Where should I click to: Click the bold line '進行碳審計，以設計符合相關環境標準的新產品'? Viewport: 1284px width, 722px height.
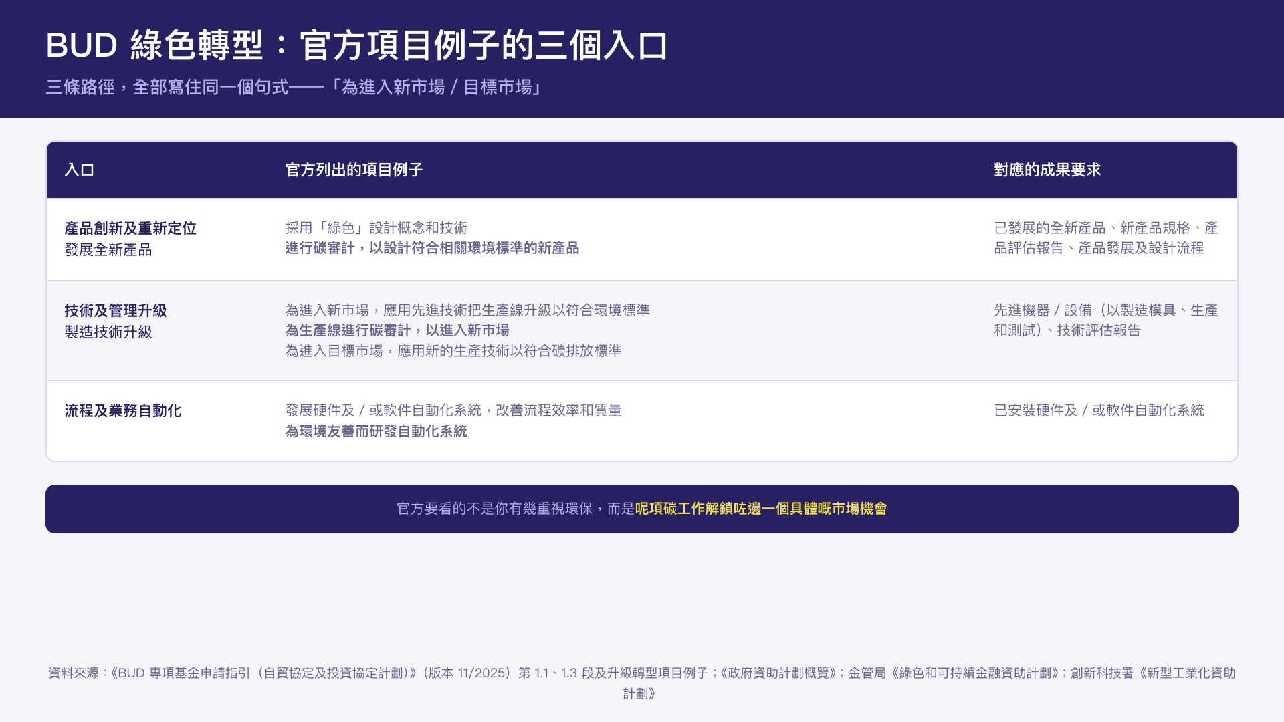(432, 248)
